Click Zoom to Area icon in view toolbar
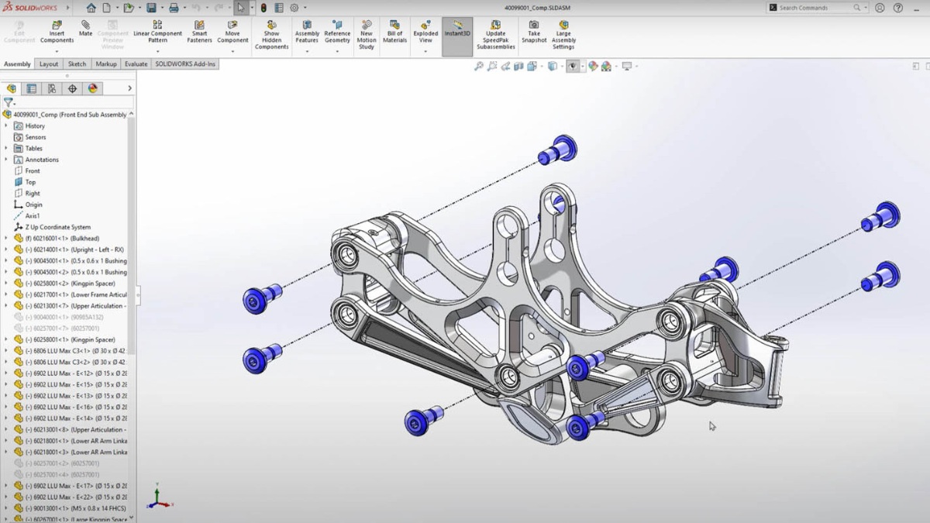This screenshot has height=523, width=930. [492, 67]
